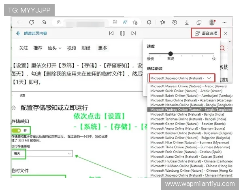Refresh the page with the reload icon
The height and width of the screenshot is (194, 243).
32,22
